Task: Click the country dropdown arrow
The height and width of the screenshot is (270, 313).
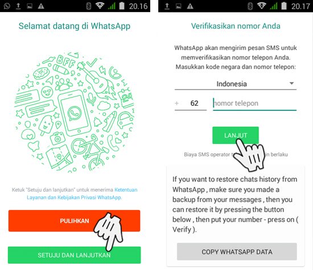Action: tap(291, 83)
